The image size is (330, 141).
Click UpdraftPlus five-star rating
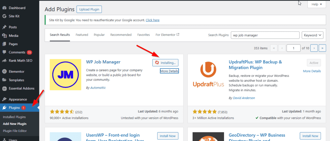coord(205,112)
